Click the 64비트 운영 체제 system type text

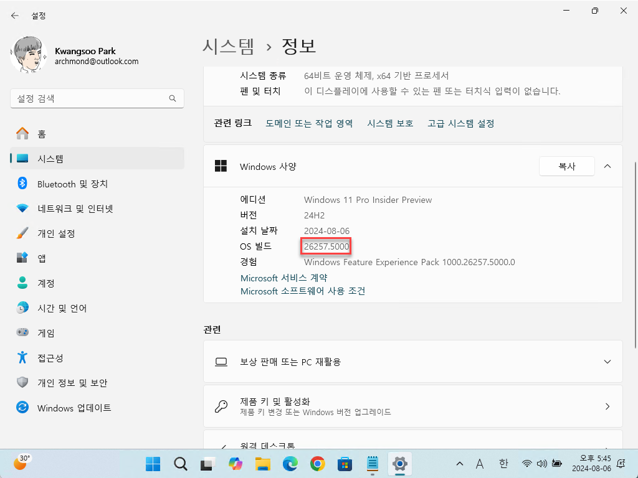[376, 75]
